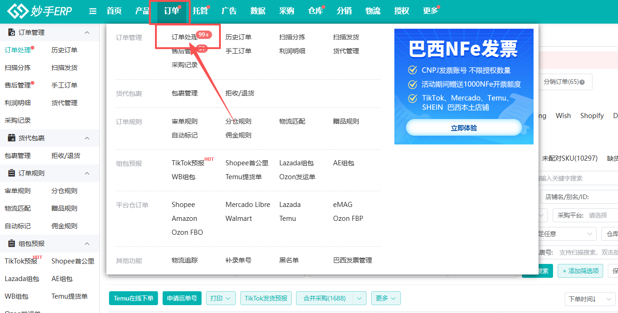This screenshot has width=618, height=313.
Task: Expand the arrow next to 合并采购(1688)
Action: 360,298
